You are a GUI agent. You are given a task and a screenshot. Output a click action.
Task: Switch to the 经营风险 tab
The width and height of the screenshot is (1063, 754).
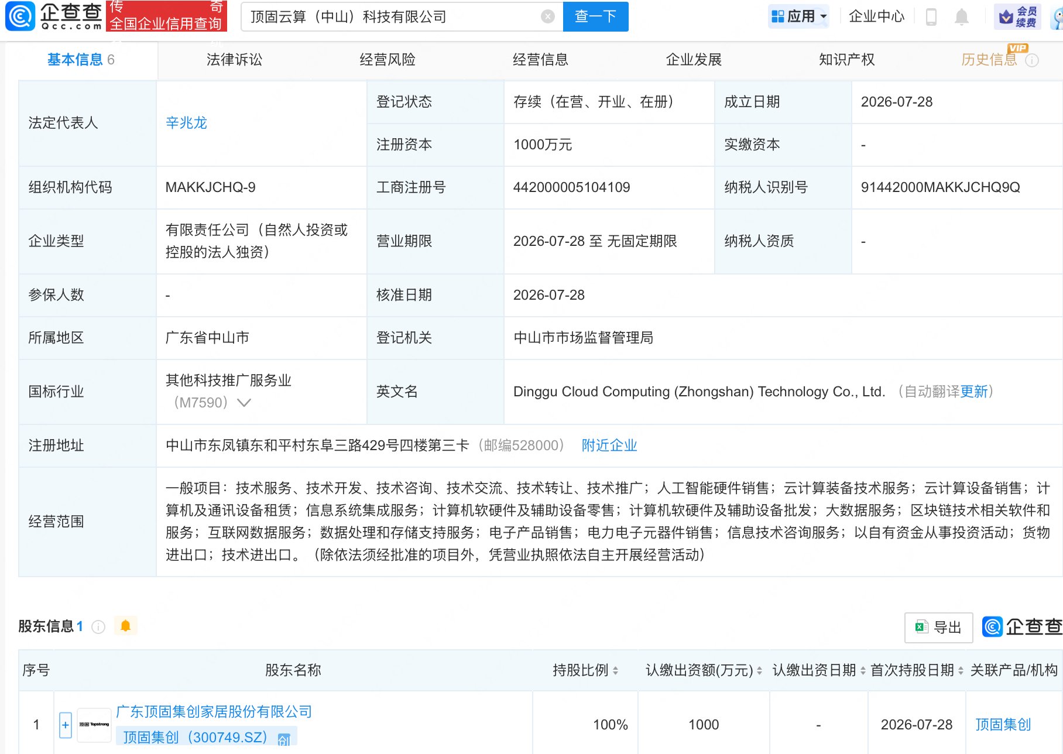tap(388, 60)
